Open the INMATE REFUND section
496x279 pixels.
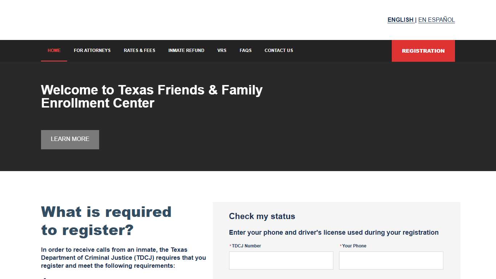(x=186, y=50)
